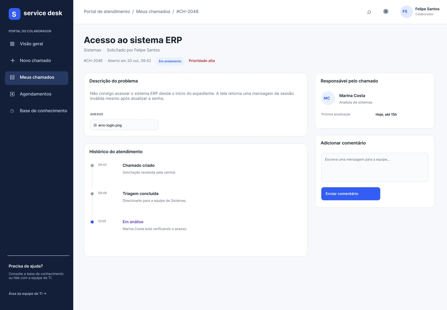Click the Em andamento status badge
This screenshot has height=310, width=447.
point(170,61)
